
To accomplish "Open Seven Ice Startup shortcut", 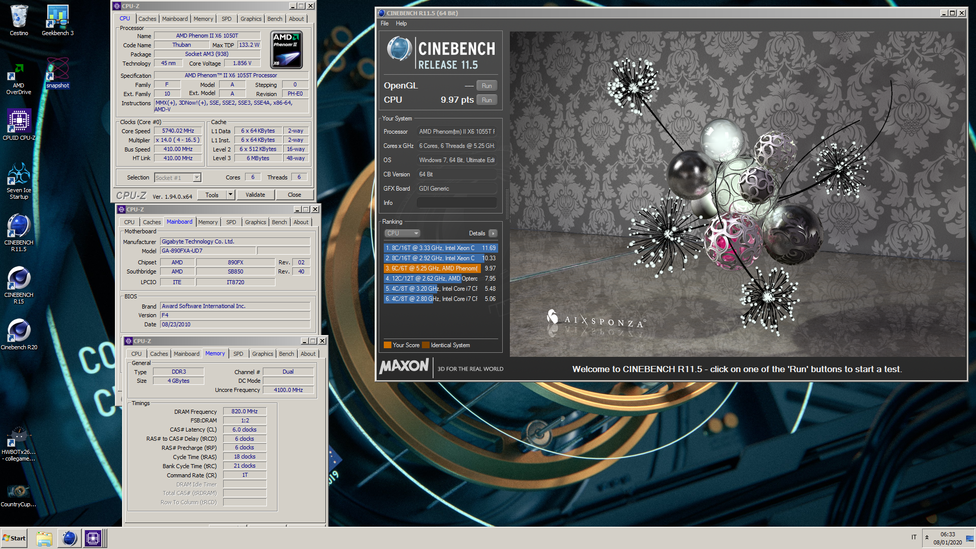I will coord(19,181).
